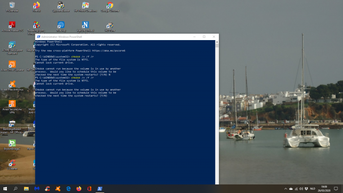Screen dimensions: 343x193
Task: Click Malwarebytes icon in the taskbar
Action: tap(37, 189)
